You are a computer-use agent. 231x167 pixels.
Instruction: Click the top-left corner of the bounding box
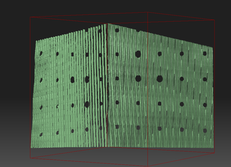pyautogui.click(x=30, y=17)
